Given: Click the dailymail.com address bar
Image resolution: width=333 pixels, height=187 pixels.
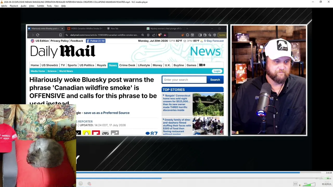Looking at the screenshot, I should coord(104,35).
